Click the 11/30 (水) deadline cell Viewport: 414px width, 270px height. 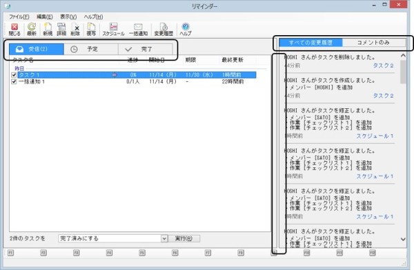point(199,75)
